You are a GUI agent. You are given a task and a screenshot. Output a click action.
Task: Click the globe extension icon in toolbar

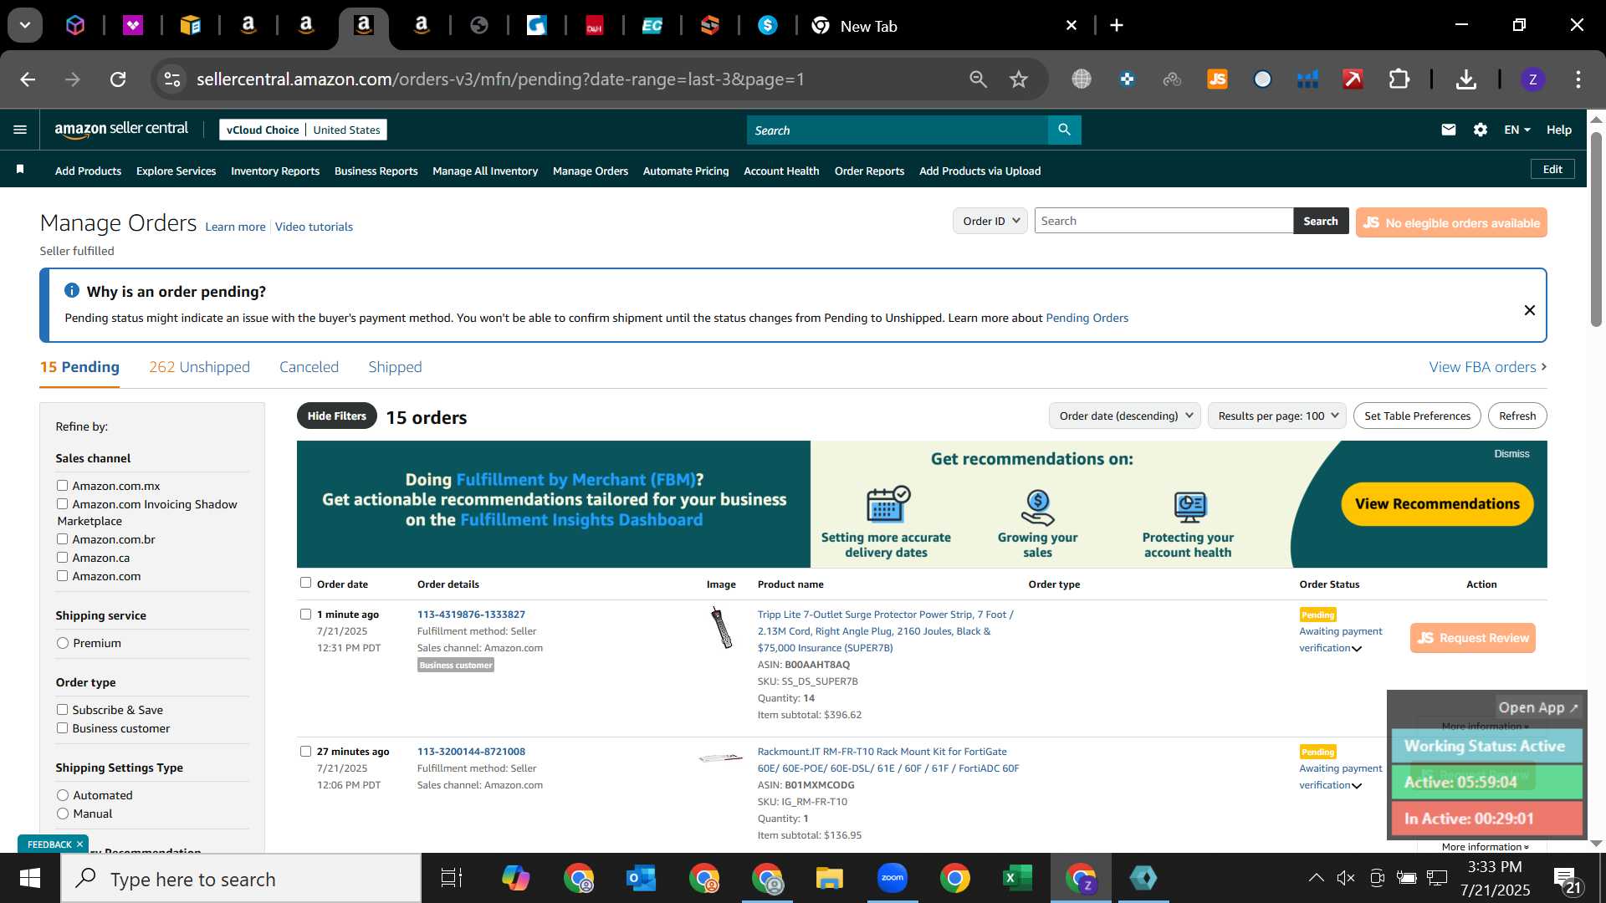[x=1082, y=79]
